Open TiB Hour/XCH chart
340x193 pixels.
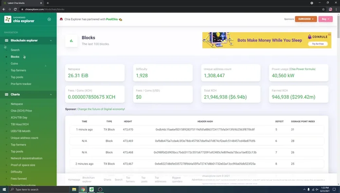pyautogui.click(x=19, y=124)
